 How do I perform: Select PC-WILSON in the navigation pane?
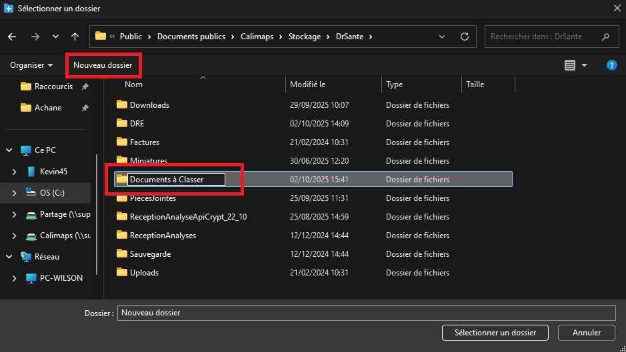click(x=61, y=278)
